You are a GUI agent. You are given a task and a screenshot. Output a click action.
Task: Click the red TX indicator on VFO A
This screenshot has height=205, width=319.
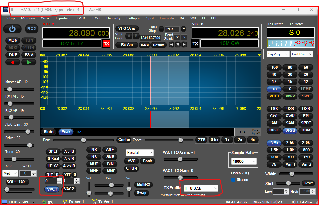tap(106, 44)
